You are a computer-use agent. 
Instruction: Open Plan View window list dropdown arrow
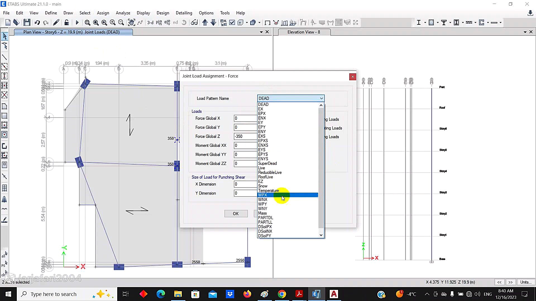click(x=261, y=32)
